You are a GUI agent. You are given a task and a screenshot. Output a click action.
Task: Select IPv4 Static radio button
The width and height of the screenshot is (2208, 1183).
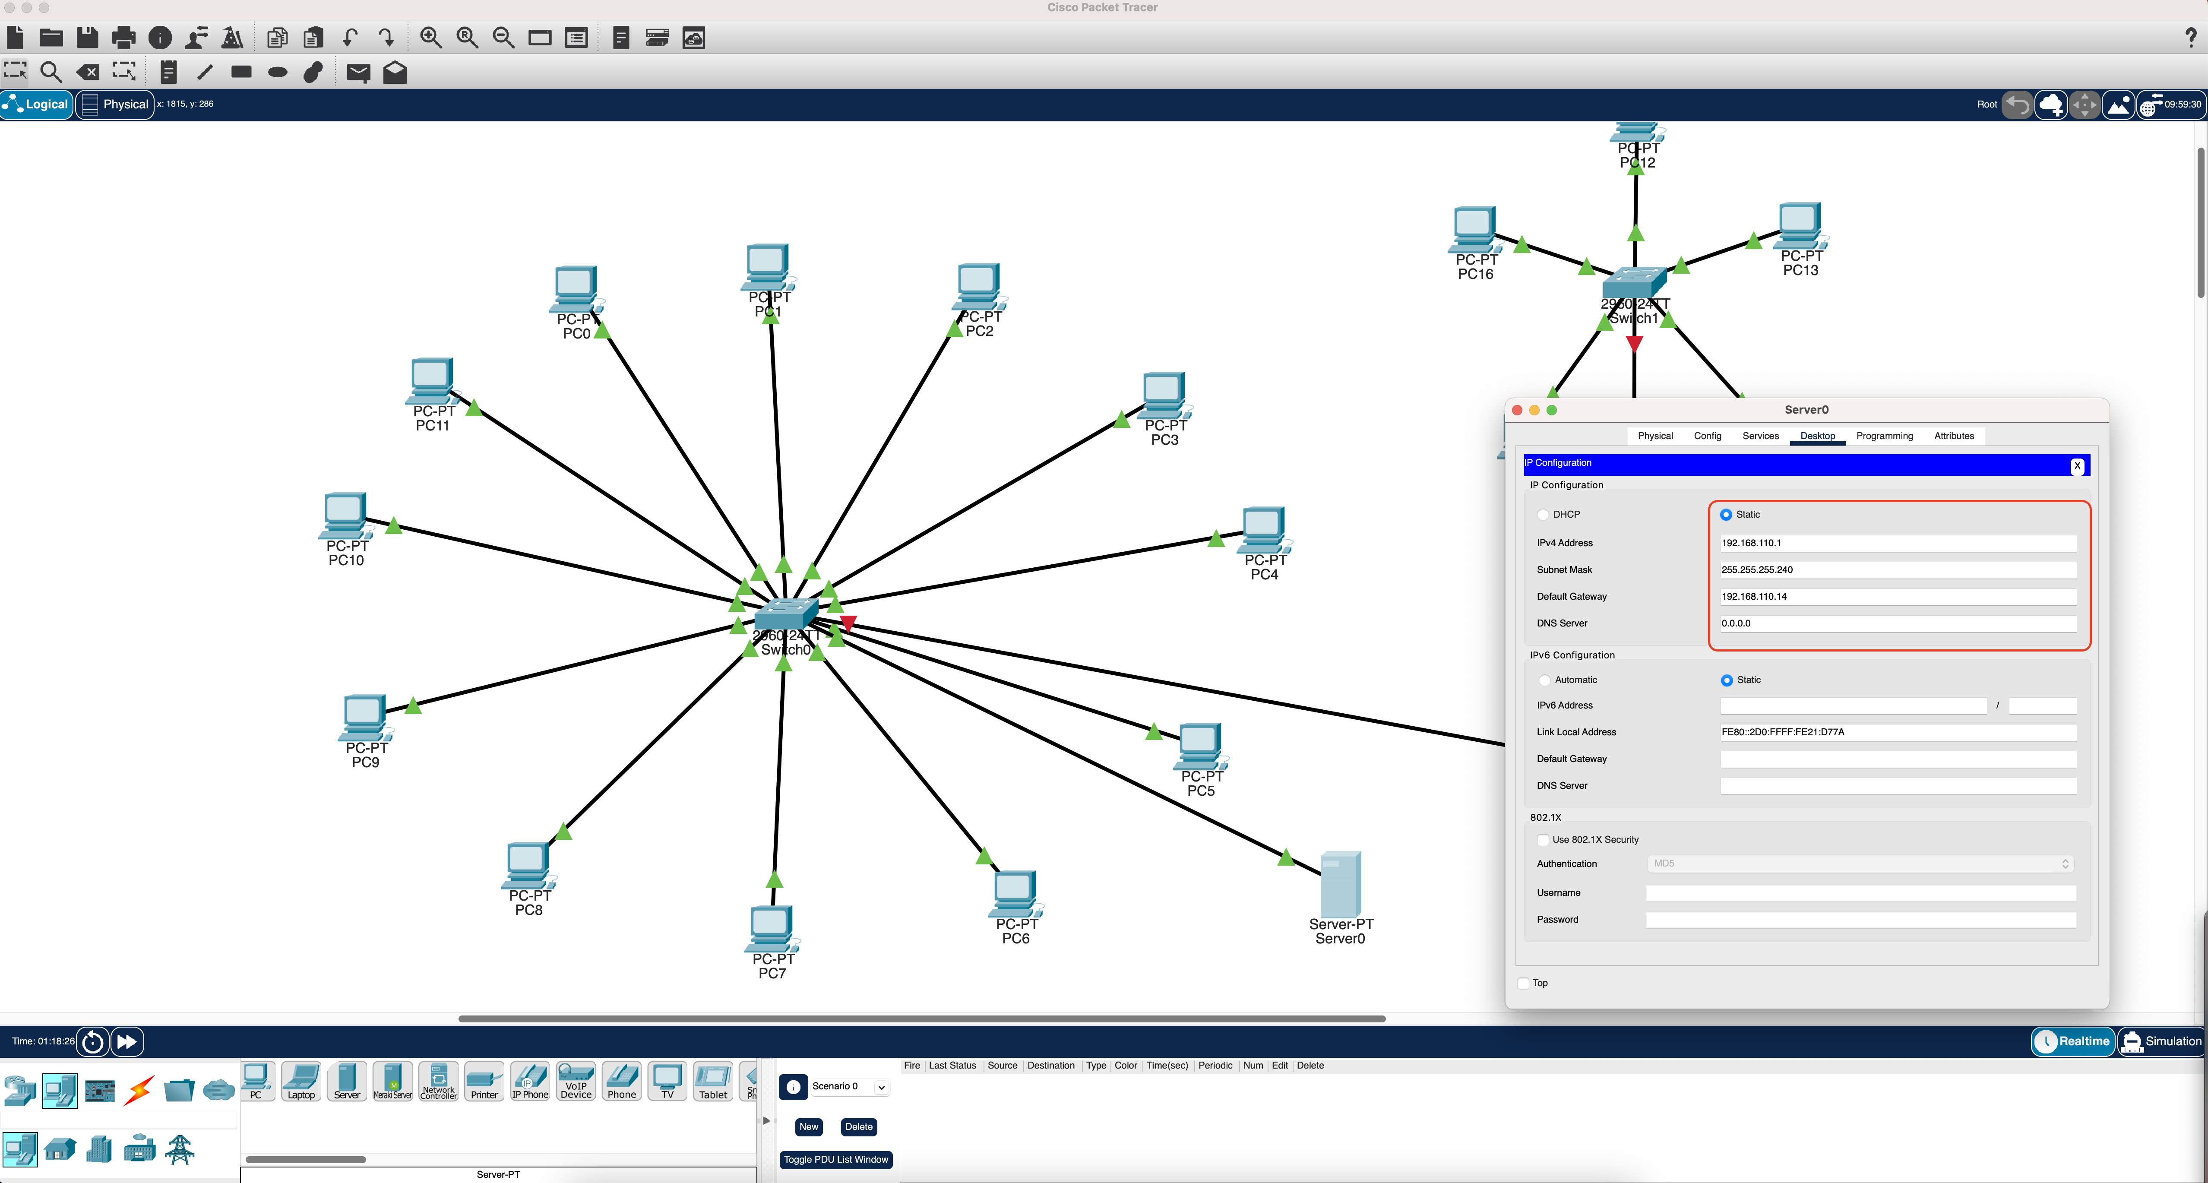tap(1726, 514)
